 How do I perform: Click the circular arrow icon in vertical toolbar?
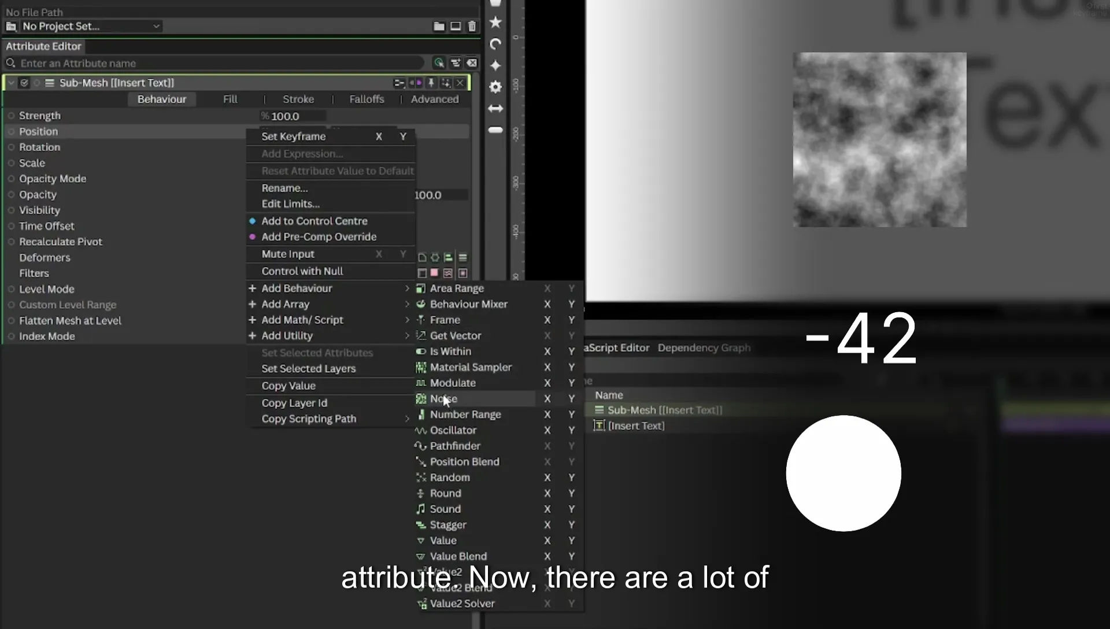coord(495,44)
